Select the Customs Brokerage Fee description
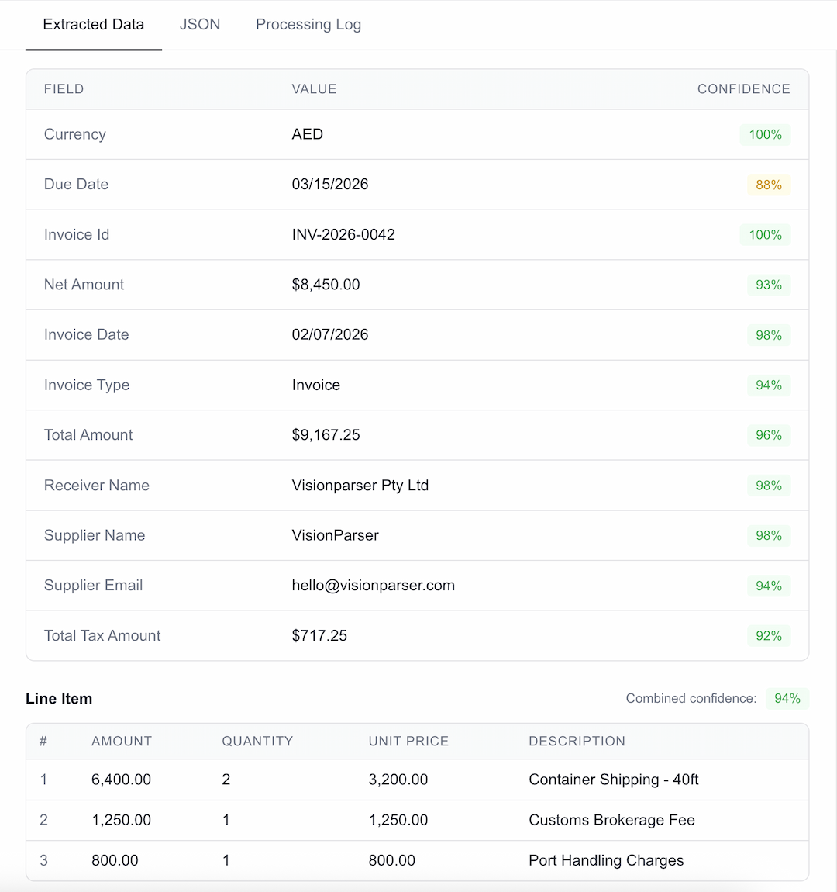 611,820
